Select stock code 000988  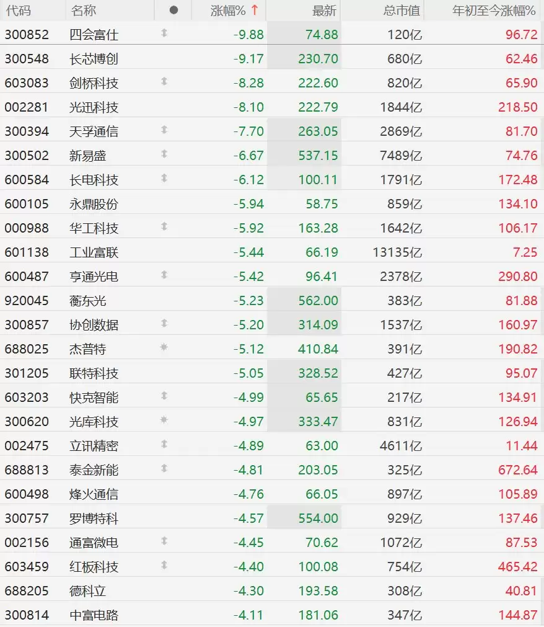pyautogui.click(x=27, y=228)
